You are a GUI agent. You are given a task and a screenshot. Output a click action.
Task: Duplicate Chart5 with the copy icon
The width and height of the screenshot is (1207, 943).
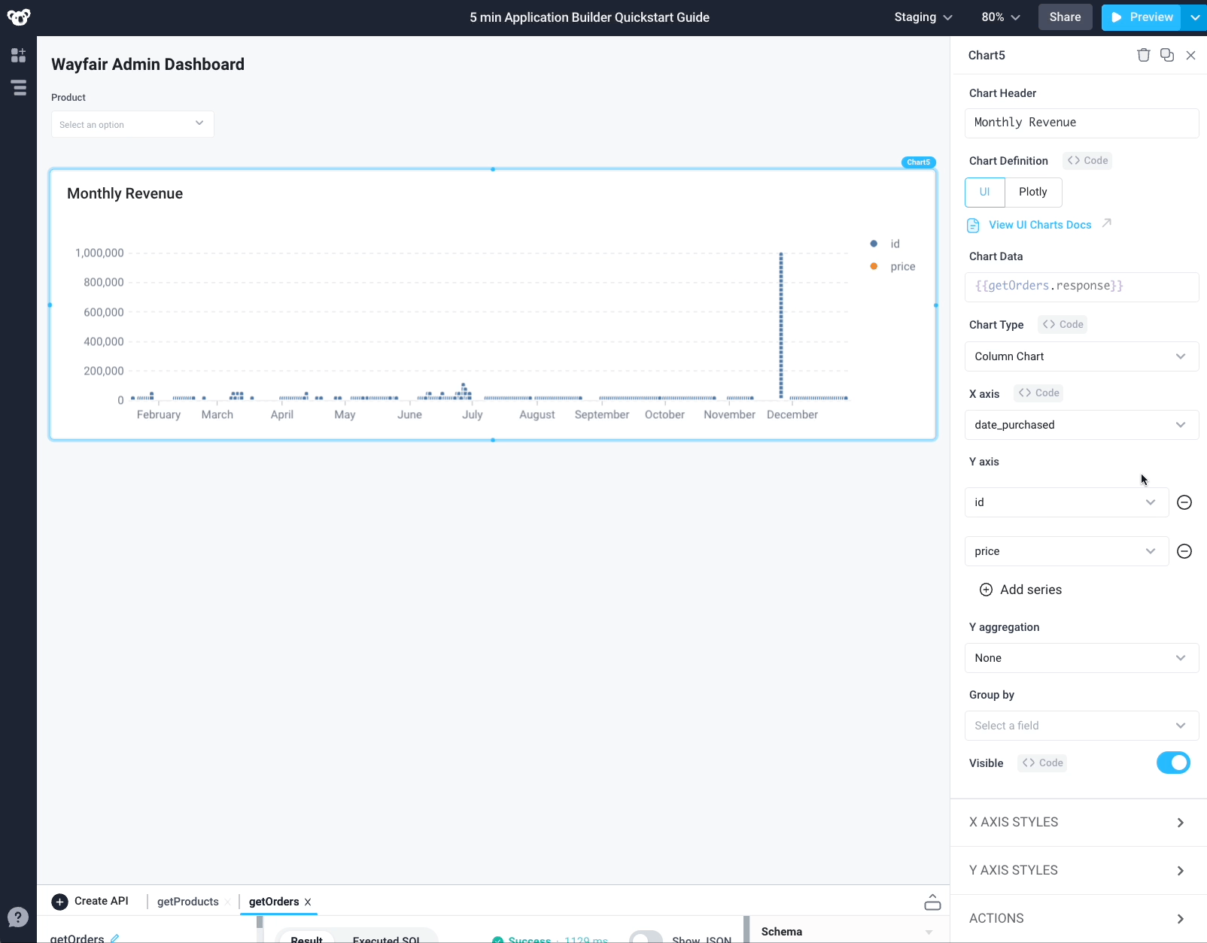point(1167,55)
